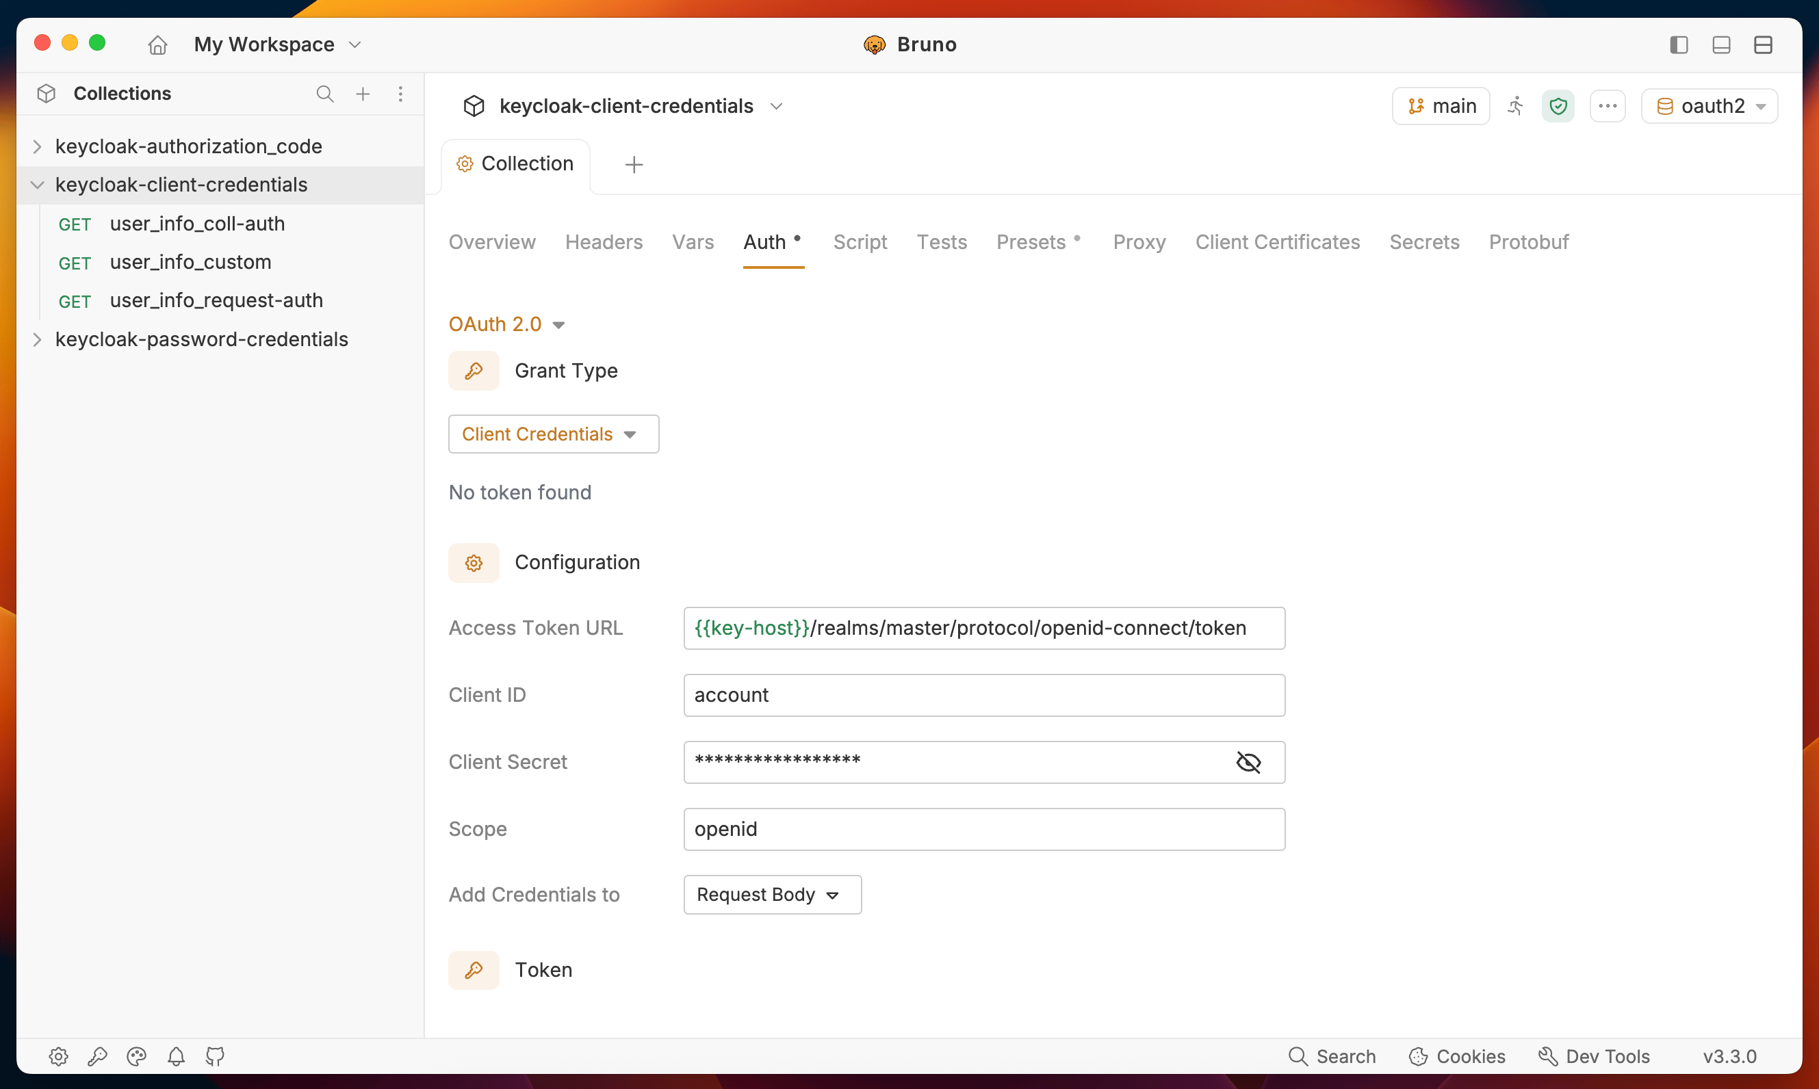Viewport: 1819px width, 1089px height.
Task: Open the Script tab
Action: click(860, 242)
